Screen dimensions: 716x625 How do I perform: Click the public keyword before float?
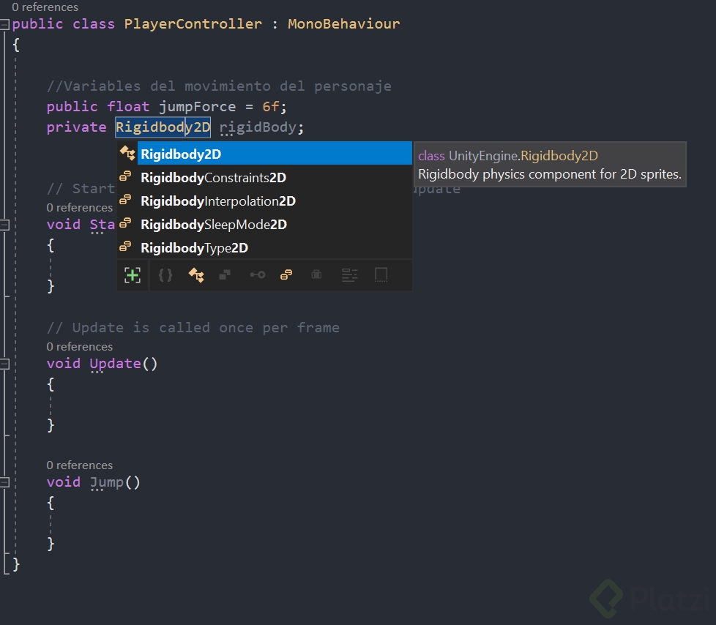(x=72, y=107)
